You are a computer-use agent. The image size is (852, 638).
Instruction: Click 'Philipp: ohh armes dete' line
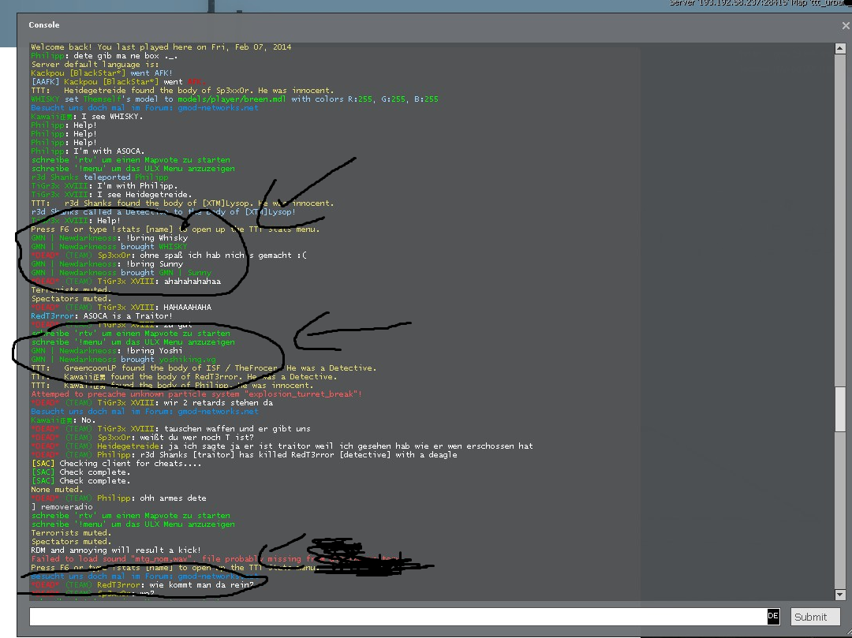(118, 499)
